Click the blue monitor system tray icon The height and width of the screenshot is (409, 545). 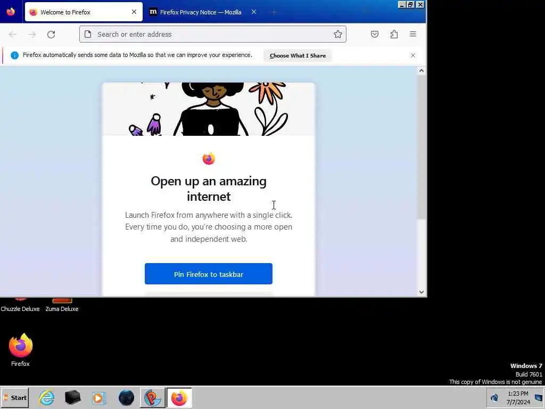(539, 398)
